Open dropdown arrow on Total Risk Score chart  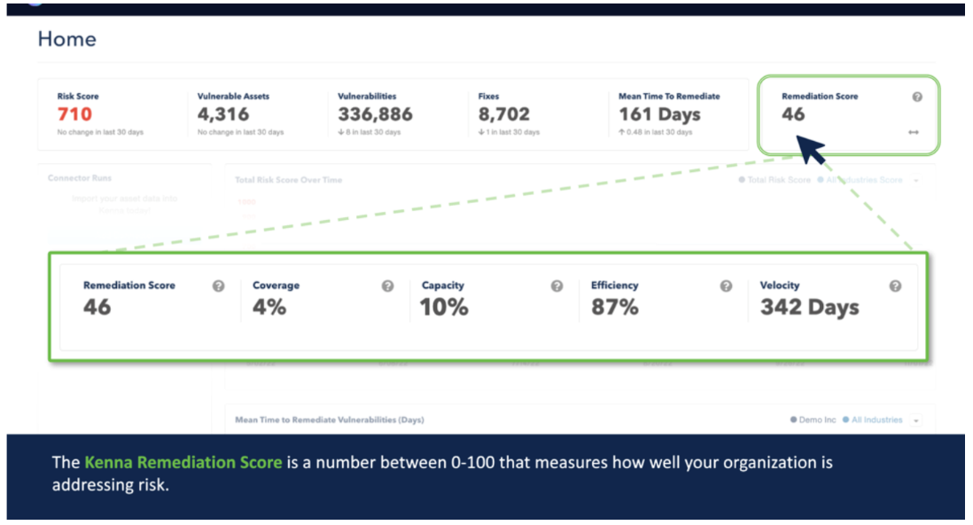click(x=916, y=181)
